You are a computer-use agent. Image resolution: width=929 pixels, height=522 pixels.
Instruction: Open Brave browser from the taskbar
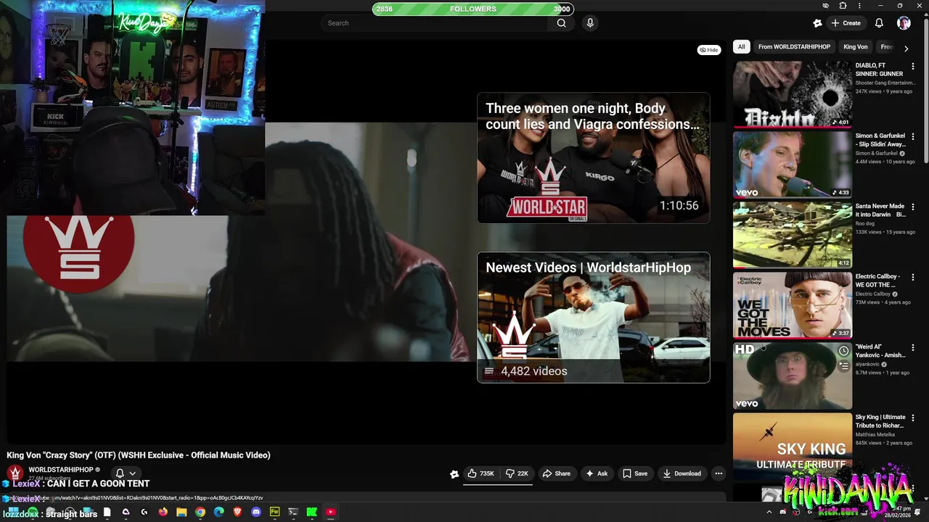point(237,512)
